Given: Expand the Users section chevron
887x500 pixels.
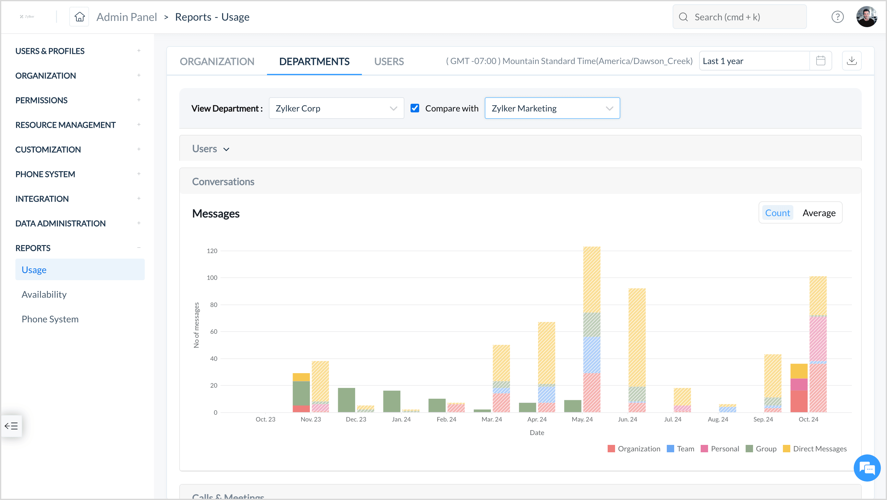Looking at the screenshot, I should [226, 149].
